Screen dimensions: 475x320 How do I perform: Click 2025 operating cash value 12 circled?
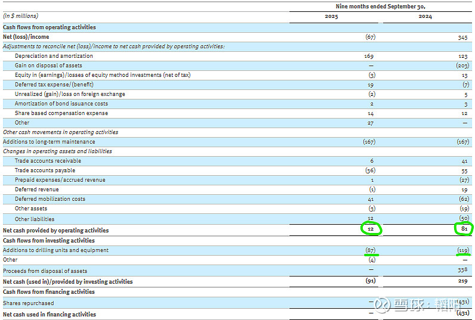(x=371, y=229)
